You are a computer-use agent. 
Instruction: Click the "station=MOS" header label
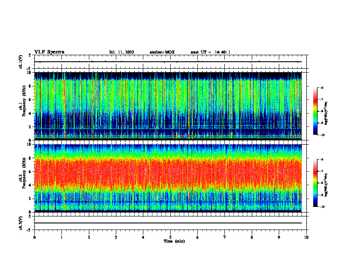162,52
